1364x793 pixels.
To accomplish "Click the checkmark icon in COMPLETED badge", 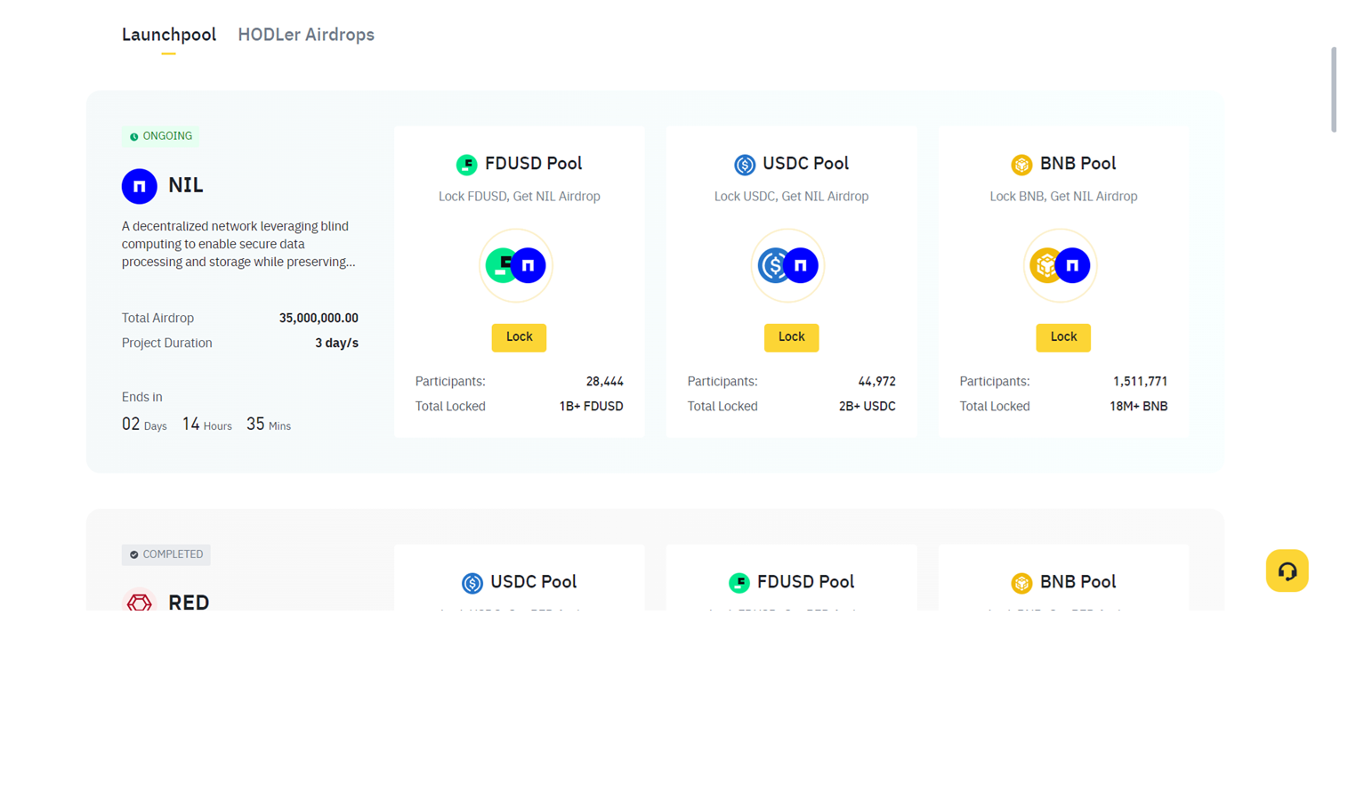I will [134, 555].
